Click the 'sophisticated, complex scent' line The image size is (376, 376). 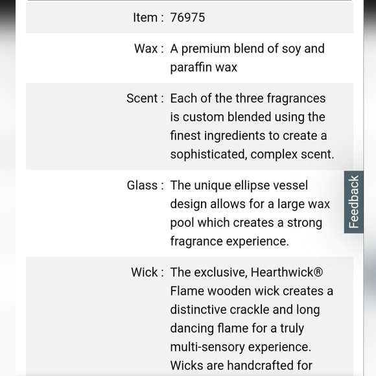pos(252,154)
